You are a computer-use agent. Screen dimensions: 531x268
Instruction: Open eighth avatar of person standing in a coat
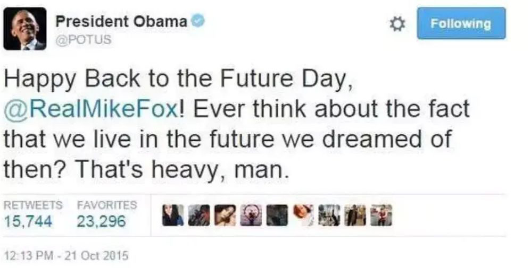click(x=355, y=215)
